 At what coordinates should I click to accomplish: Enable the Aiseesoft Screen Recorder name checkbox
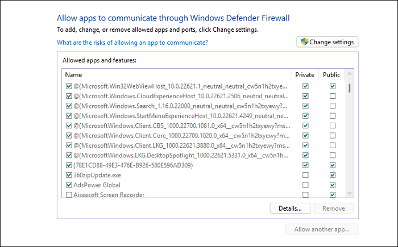tap(69, 195)
